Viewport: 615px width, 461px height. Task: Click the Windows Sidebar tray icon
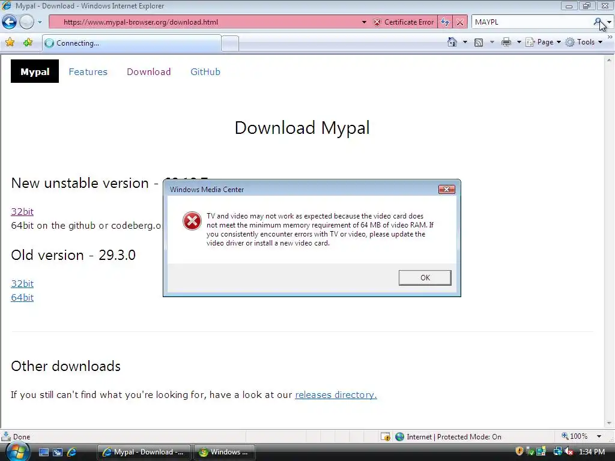coord(541,451)
